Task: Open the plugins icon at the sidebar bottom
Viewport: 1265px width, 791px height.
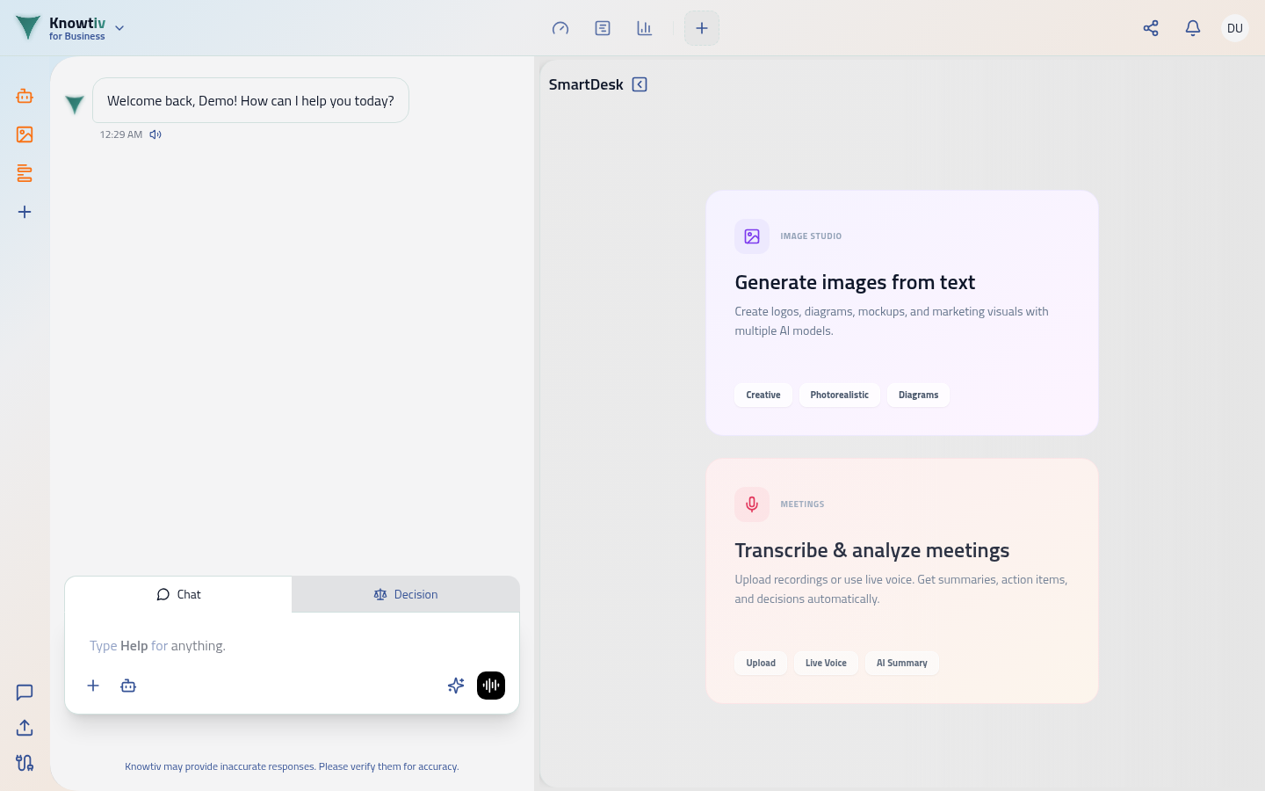Action: pos(24,764)
